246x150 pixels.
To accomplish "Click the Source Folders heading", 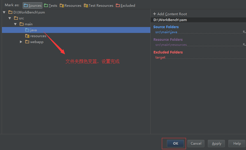I will coord(166,27).
